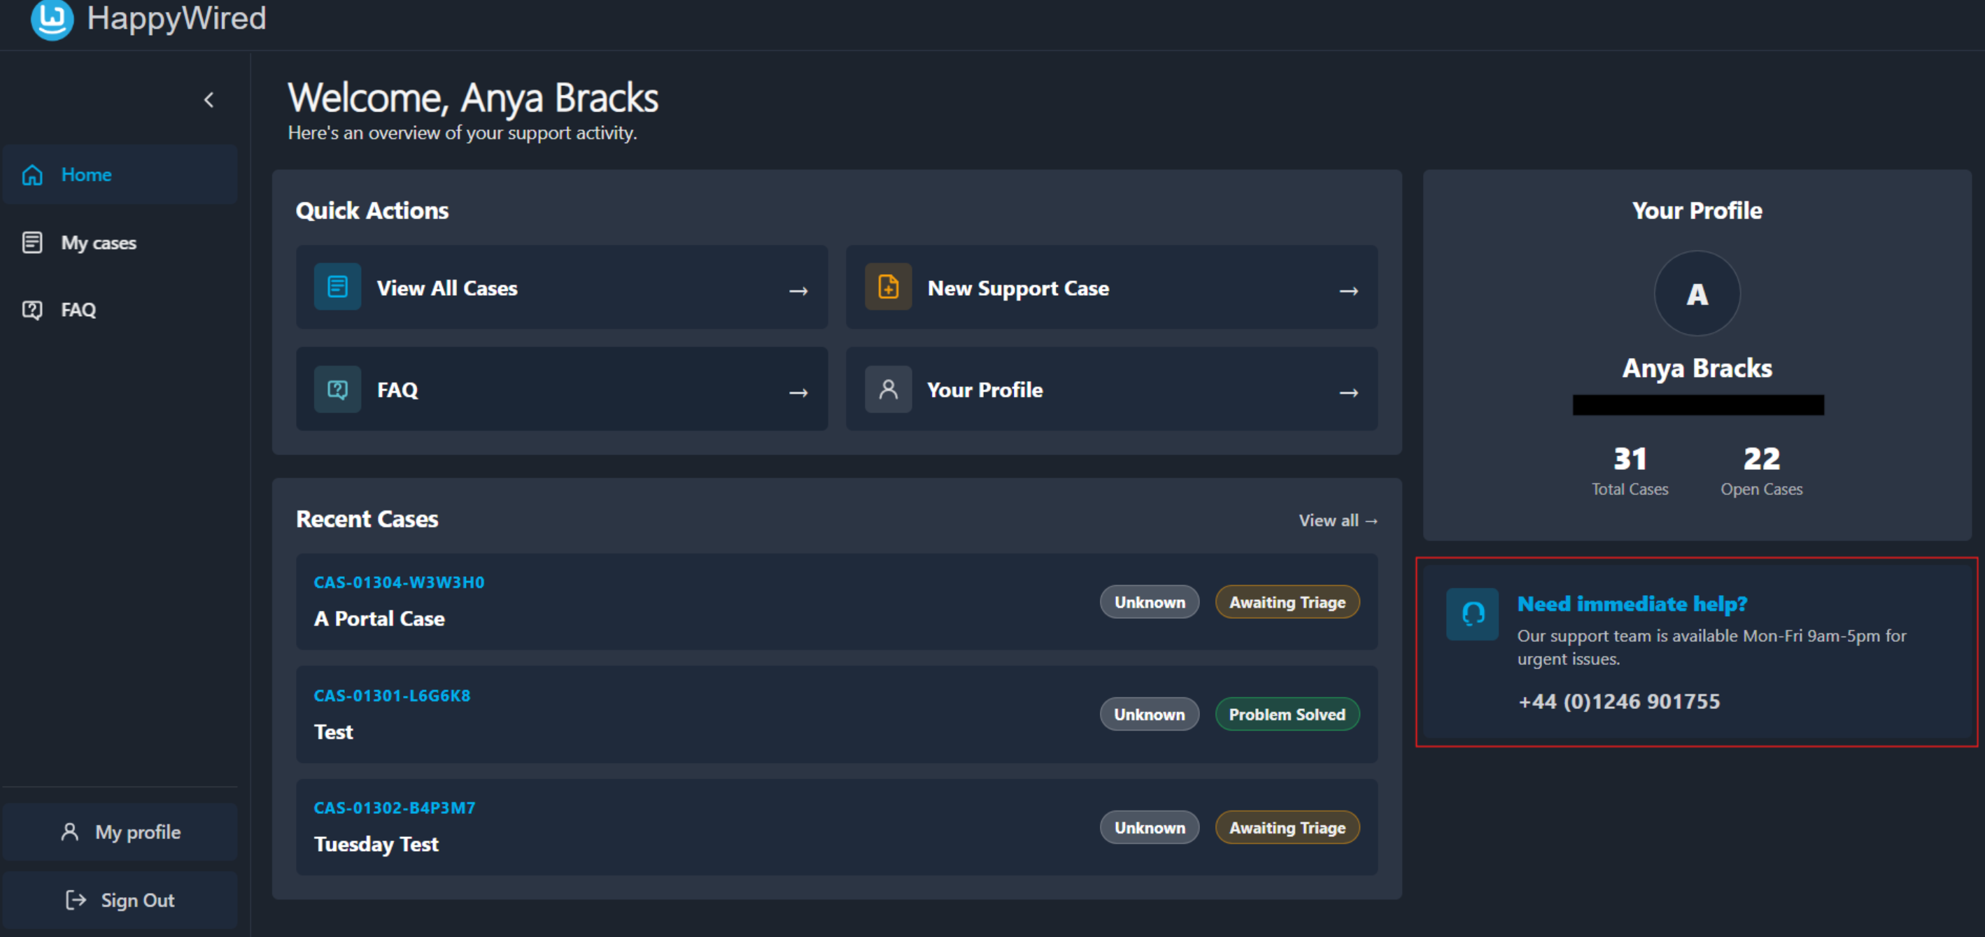Open My cases in the sidebar
The width and height of the screenshot is (1985, 937).
click(x=120, y=243)
